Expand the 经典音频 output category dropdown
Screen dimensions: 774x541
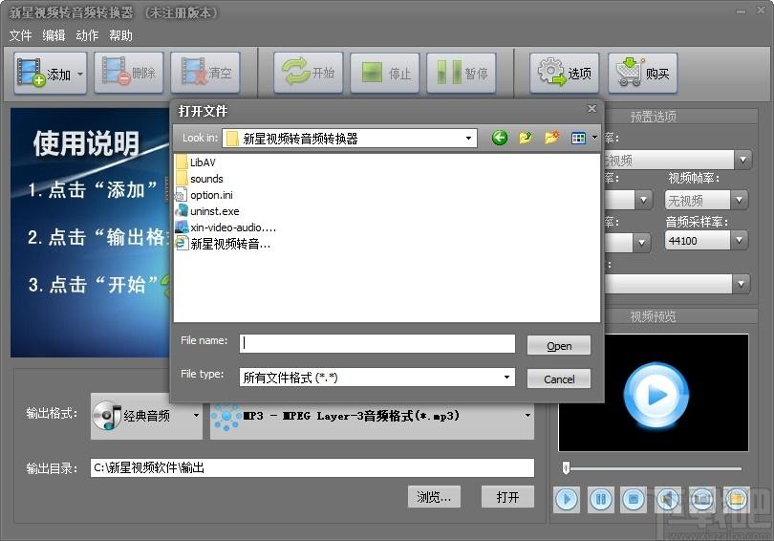coord(196,415)
